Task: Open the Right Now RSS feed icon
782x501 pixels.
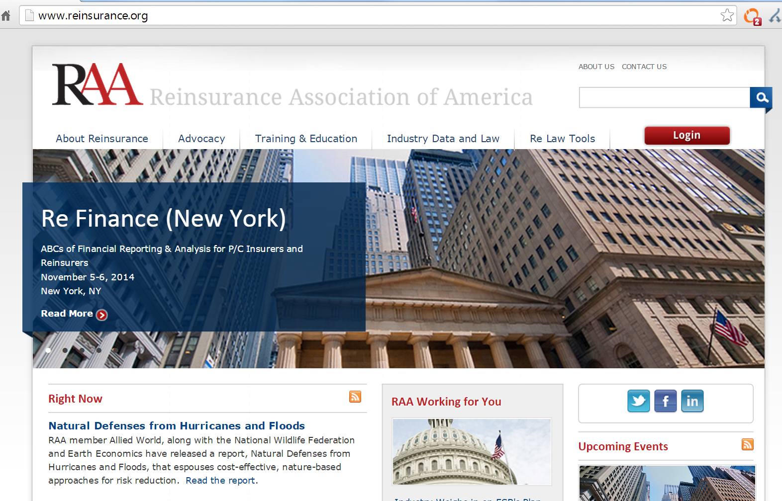Action: point(355,397)
